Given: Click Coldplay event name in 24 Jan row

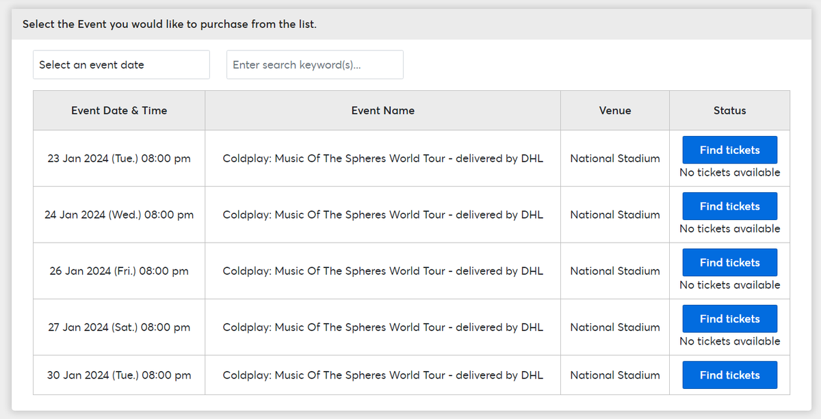Looking at the screenshot, I should 383,215.
